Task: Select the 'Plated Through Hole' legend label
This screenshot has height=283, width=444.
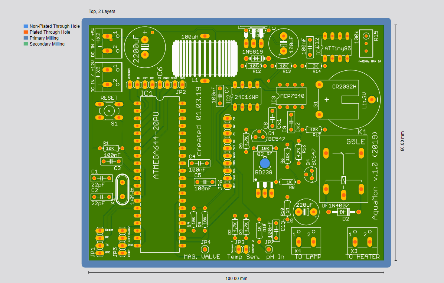Action: 50,32
